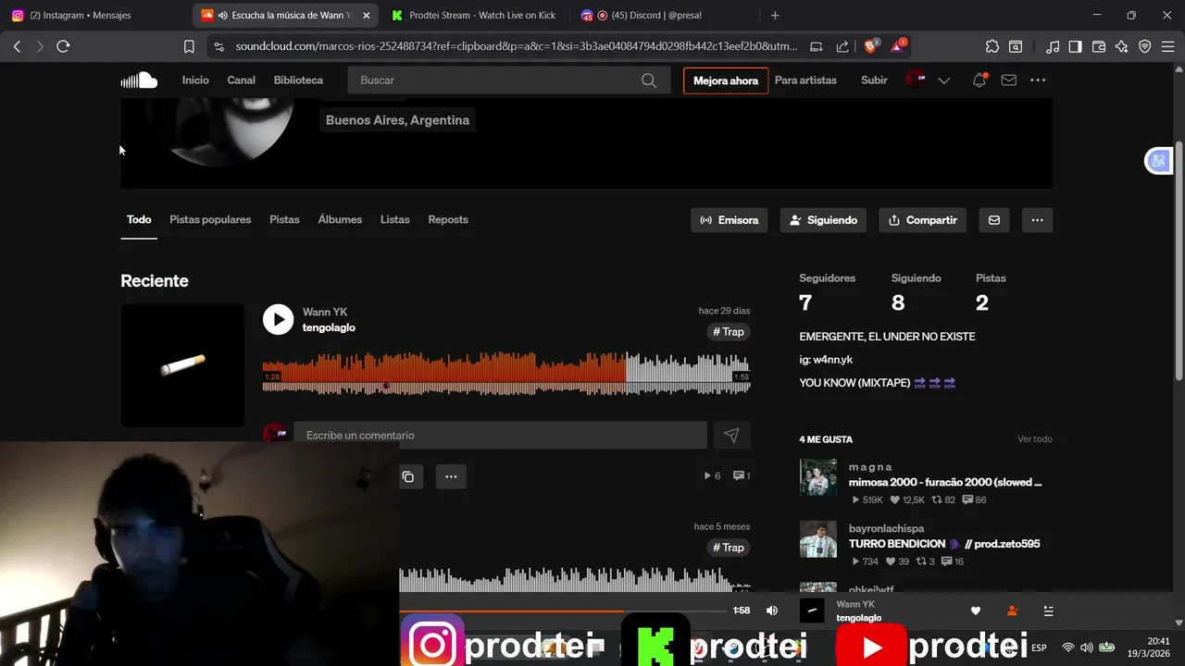Go back with browser arrow

[x=17, y=46]
